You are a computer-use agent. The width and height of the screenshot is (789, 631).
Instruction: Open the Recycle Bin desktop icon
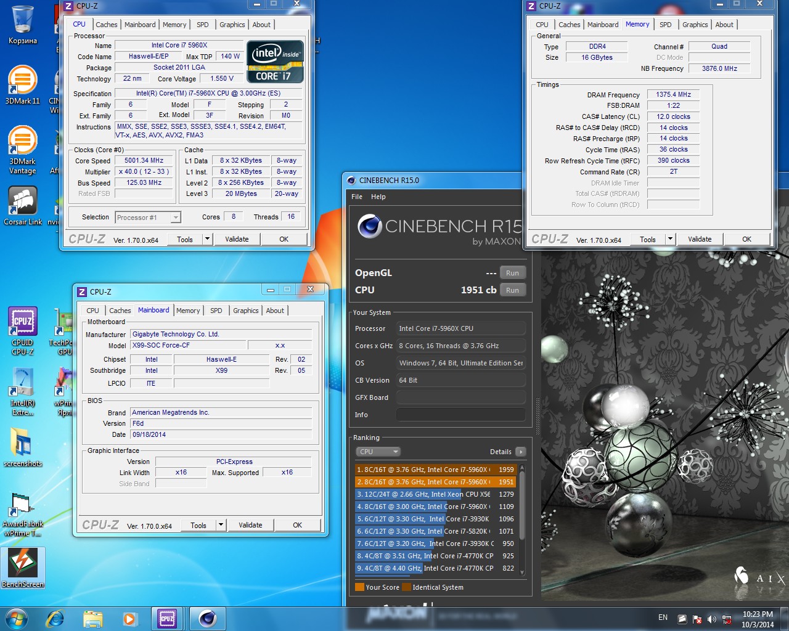(23, 25)
